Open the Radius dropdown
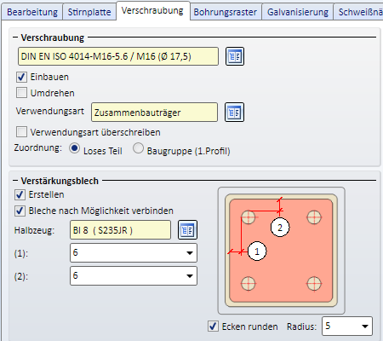 365,327
